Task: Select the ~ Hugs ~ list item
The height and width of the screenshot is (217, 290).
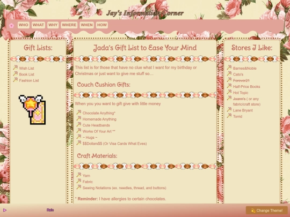Action: tap(90, 138)
